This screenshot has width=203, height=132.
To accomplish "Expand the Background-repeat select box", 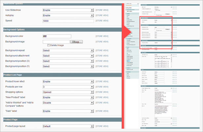I will tap(68, 50).
